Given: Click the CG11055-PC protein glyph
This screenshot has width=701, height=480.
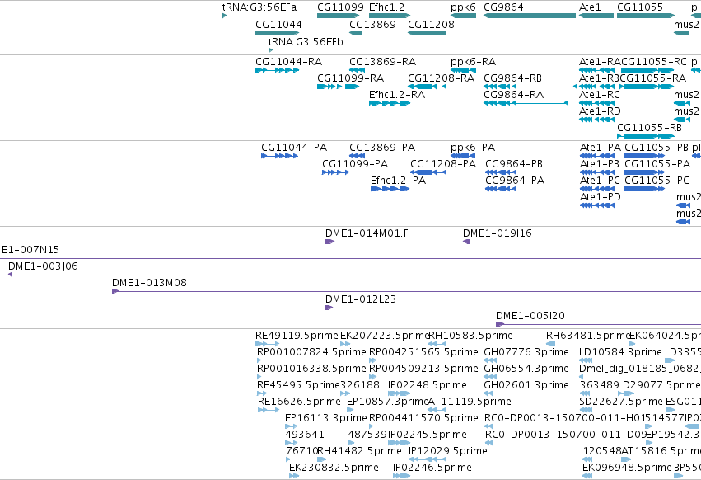Looking at the screenshot, I should (x=644, y=189).
